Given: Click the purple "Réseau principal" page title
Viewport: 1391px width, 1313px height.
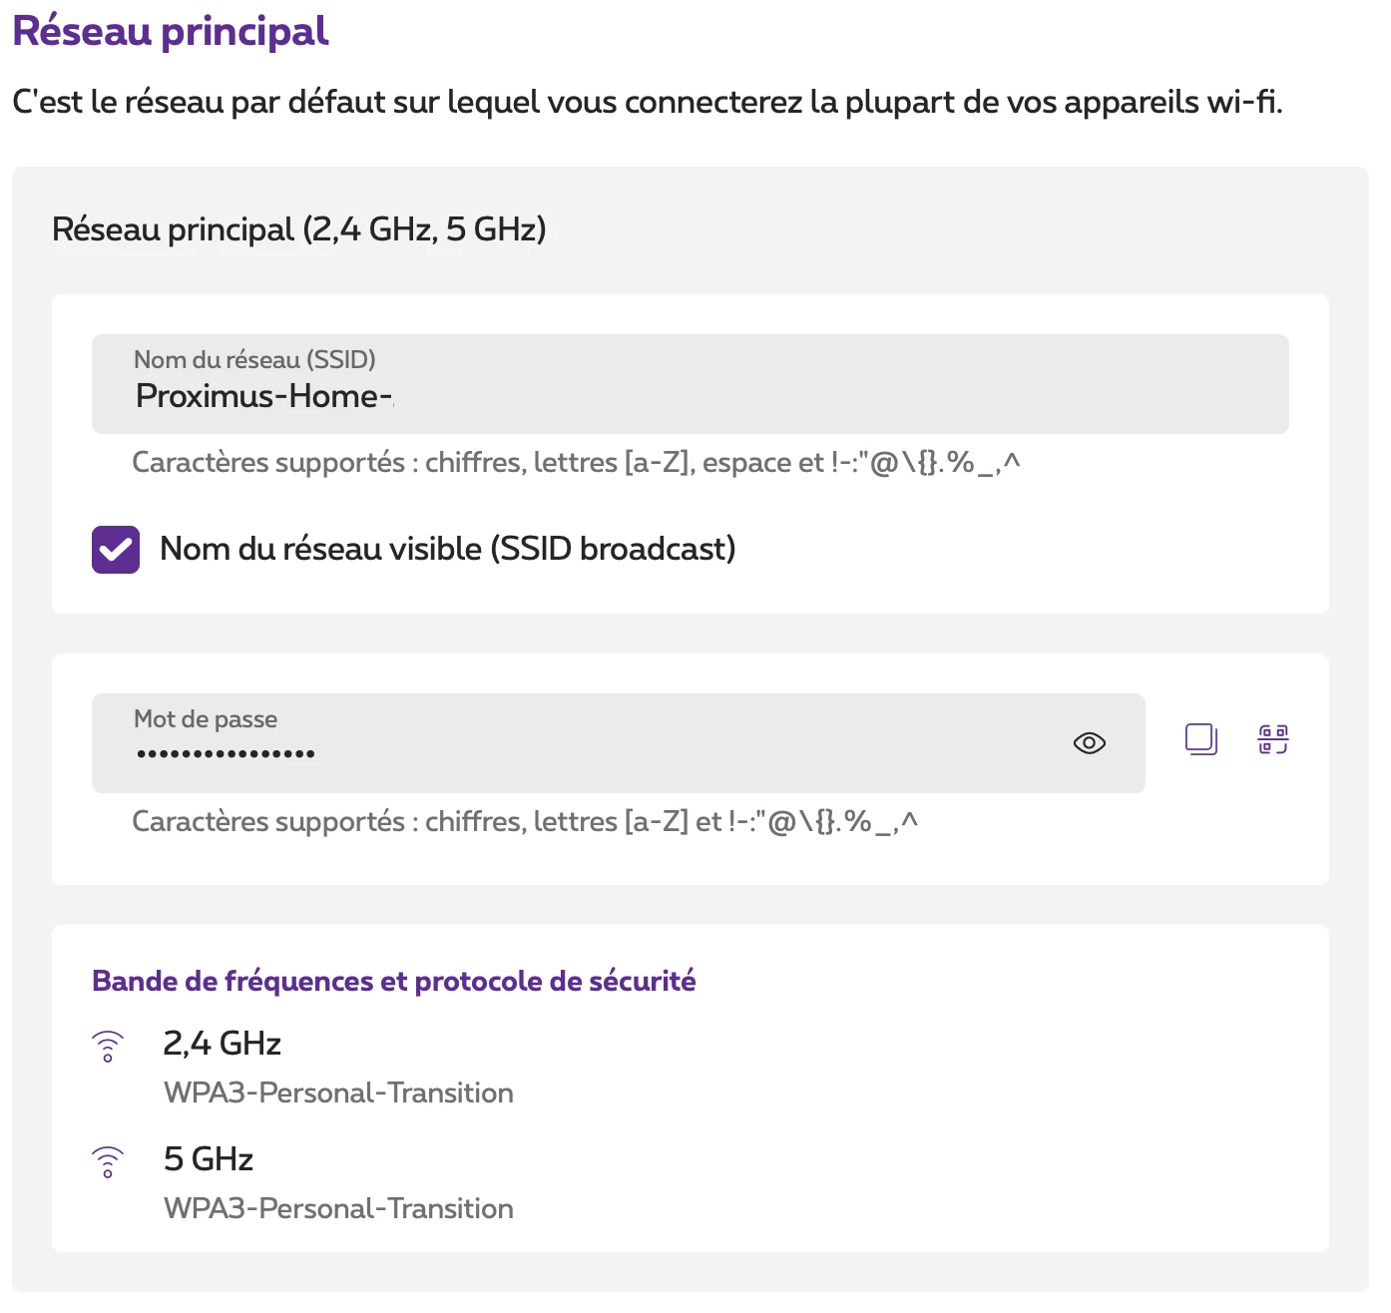Looking at the screenshot, I should coord(171,31).
